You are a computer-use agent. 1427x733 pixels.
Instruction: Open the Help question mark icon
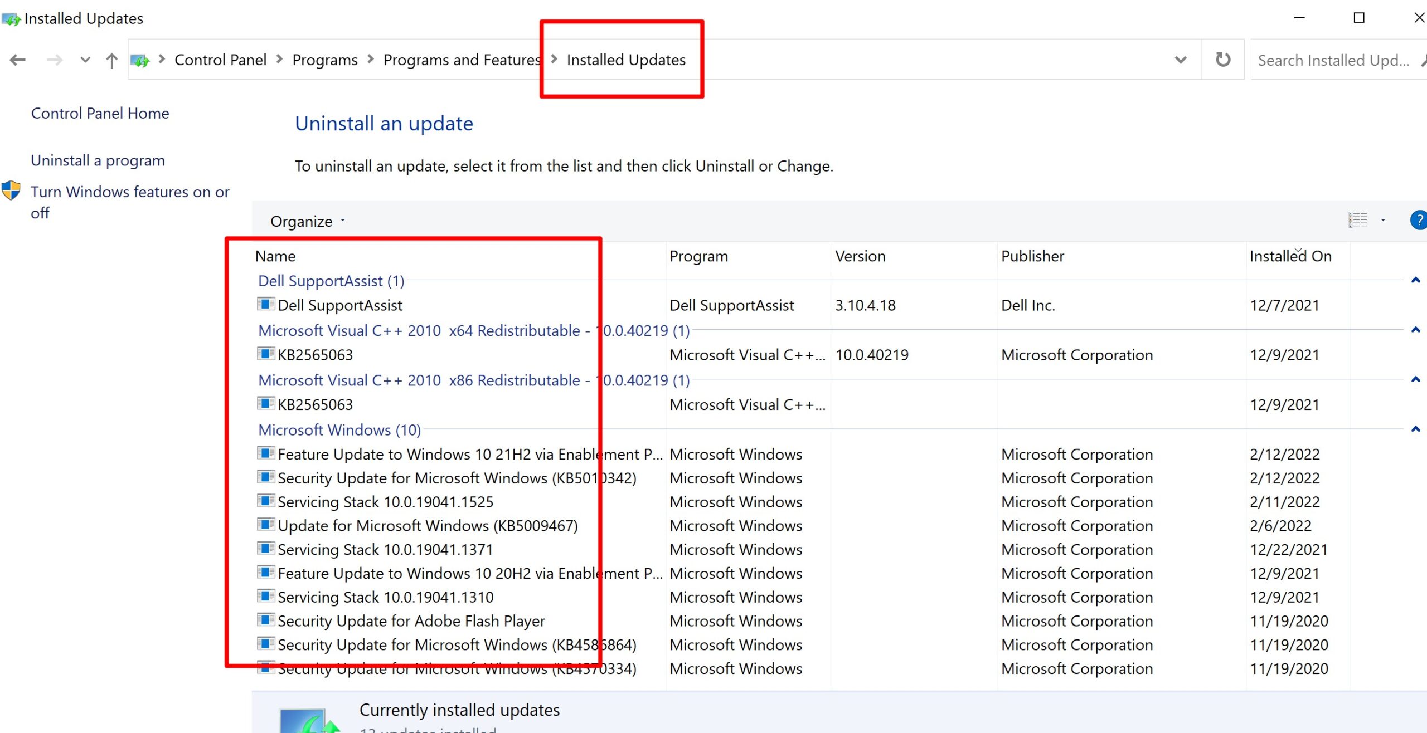(1419, 220)
